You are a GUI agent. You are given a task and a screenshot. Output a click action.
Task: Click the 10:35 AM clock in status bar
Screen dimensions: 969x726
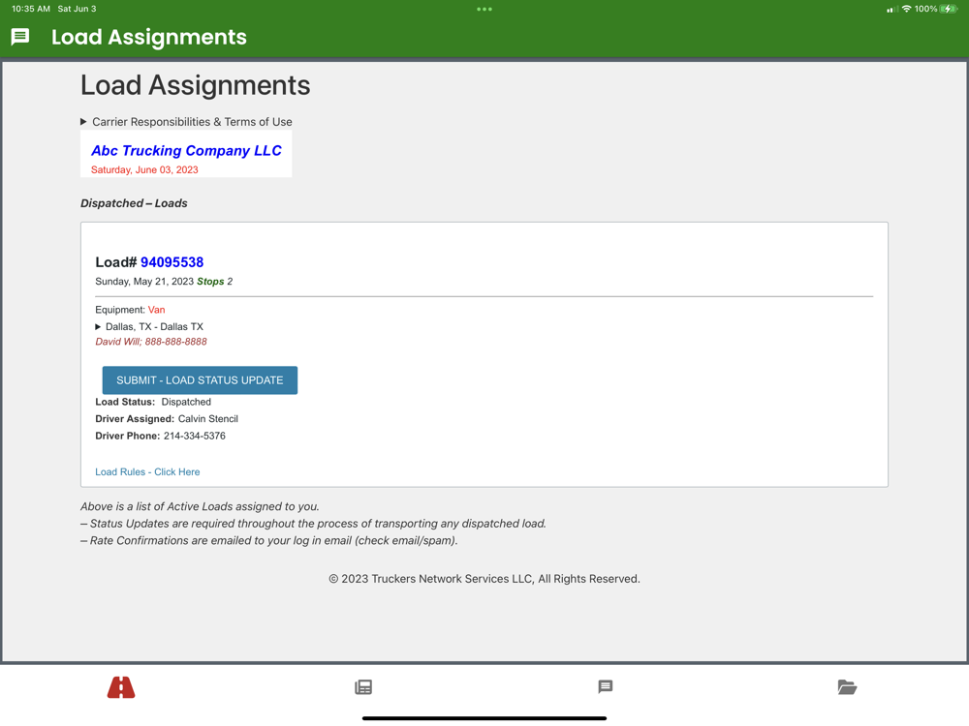(31, 9)
